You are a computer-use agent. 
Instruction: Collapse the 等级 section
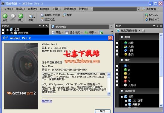pyautogui.click(x=122, y=60)
